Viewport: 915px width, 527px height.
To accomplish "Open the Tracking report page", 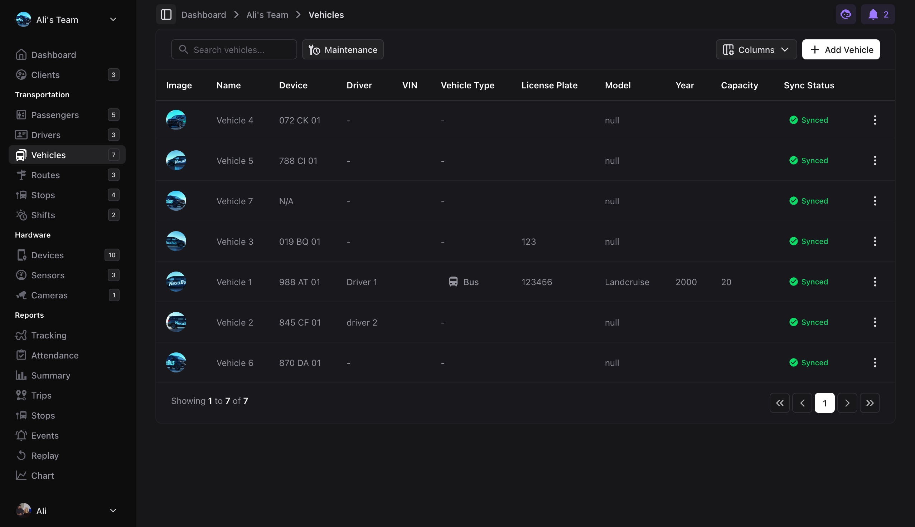I will (x=49, y=336).
